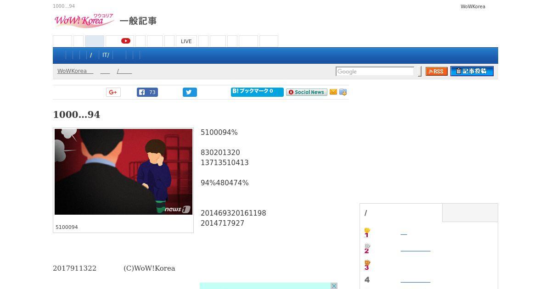Open the orange RSS feed button
Screen dimensions: 551x289
click(437, 72)
